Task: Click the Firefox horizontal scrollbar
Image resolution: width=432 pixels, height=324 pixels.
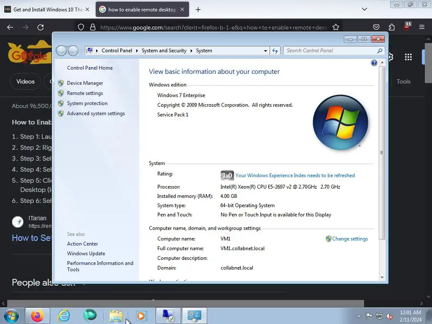Action: tap(185, 304)
